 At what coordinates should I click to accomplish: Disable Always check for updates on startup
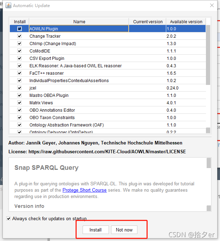pyautogui.click(x=8, y=218)
